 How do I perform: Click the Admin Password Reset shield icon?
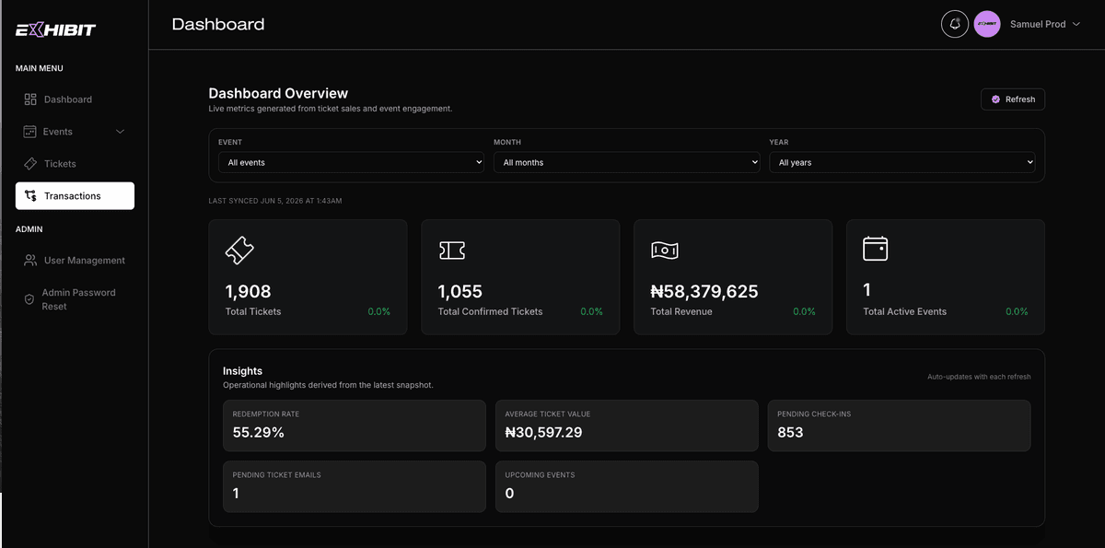pyautogui.click(x=29, y=299)
